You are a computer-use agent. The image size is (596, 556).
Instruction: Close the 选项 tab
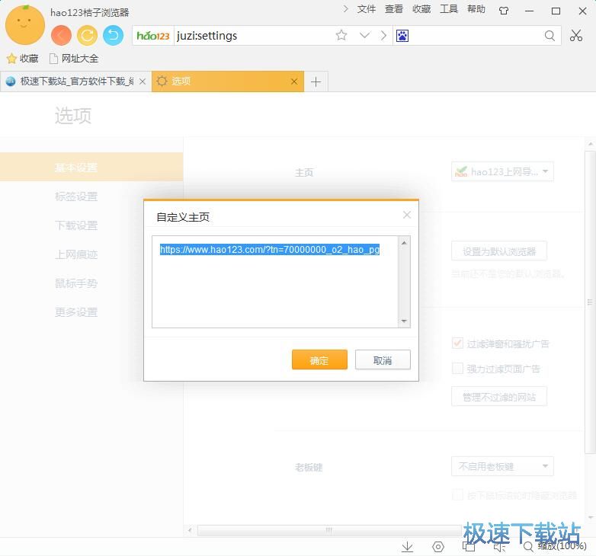point(294,81)
